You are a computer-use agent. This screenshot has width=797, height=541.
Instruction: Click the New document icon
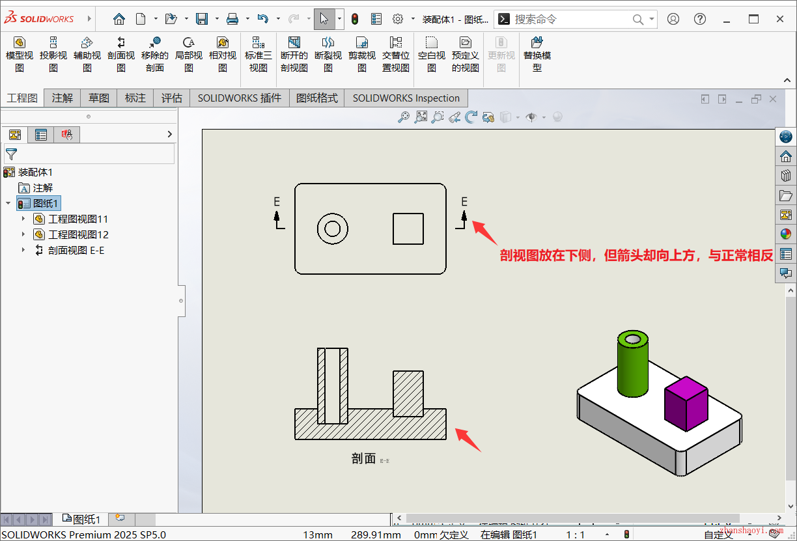point(141,19)
